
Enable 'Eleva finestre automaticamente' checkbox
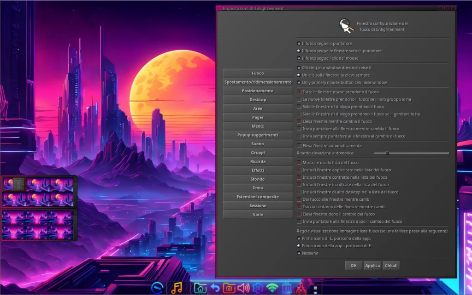[299, 146]
